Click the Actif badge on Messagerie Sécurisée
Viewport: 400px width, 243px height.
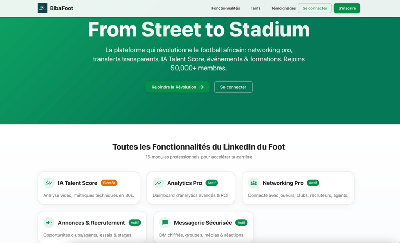(241, 222)
